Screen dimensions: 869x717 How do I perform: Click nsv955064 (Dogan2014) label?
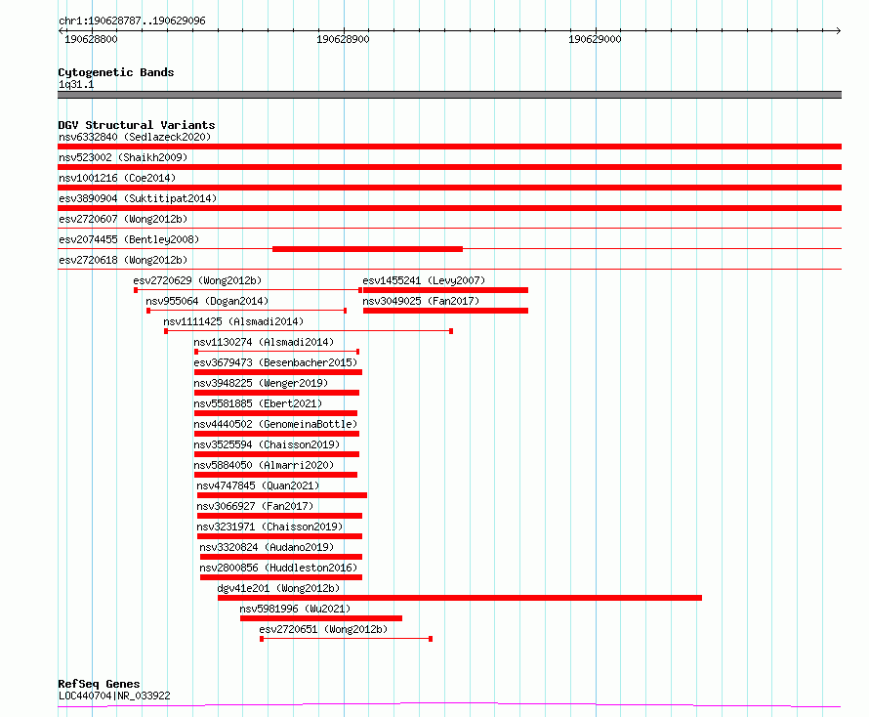click(x=207, y=301)
